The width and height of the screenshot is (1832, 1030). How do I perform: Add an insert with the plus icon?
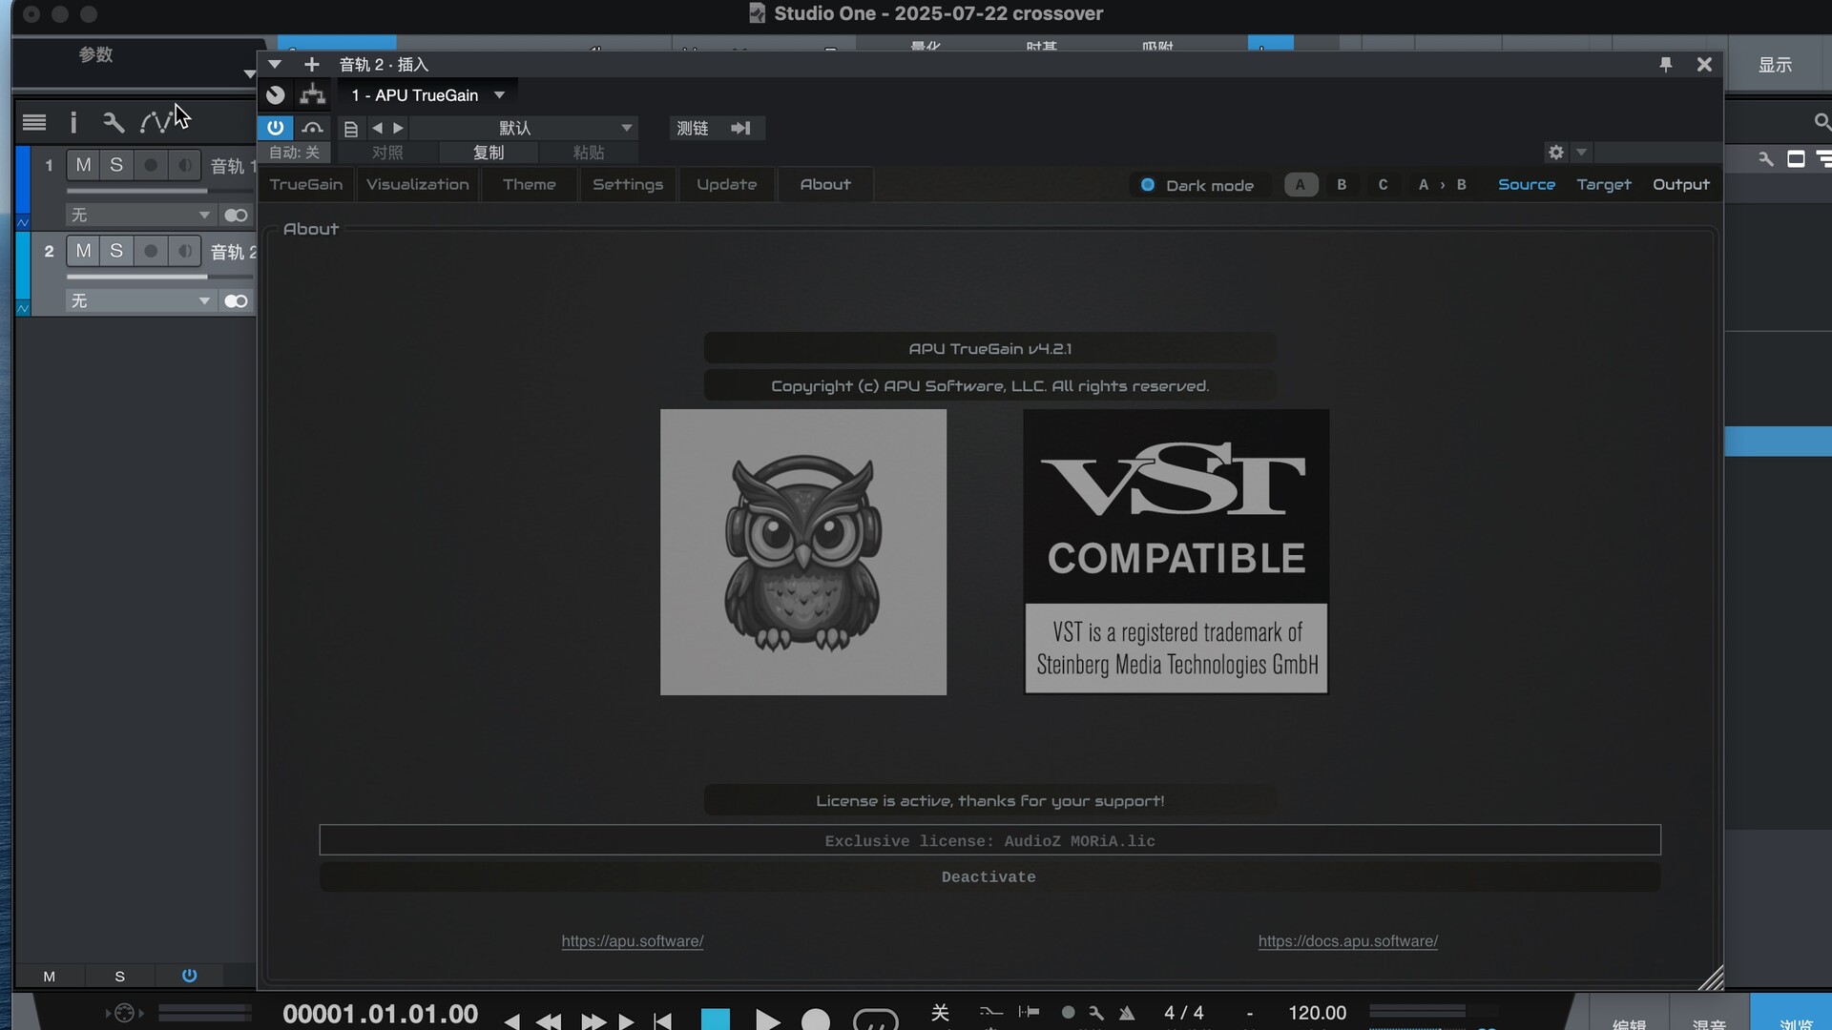pyautogui.click(x=312, y=64)
